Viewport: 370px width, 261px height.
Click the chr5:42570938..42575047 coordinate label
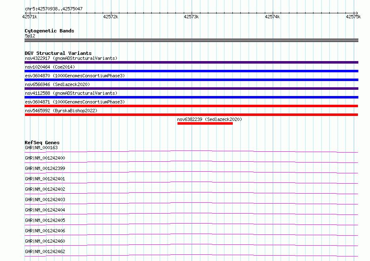(54, 9)
